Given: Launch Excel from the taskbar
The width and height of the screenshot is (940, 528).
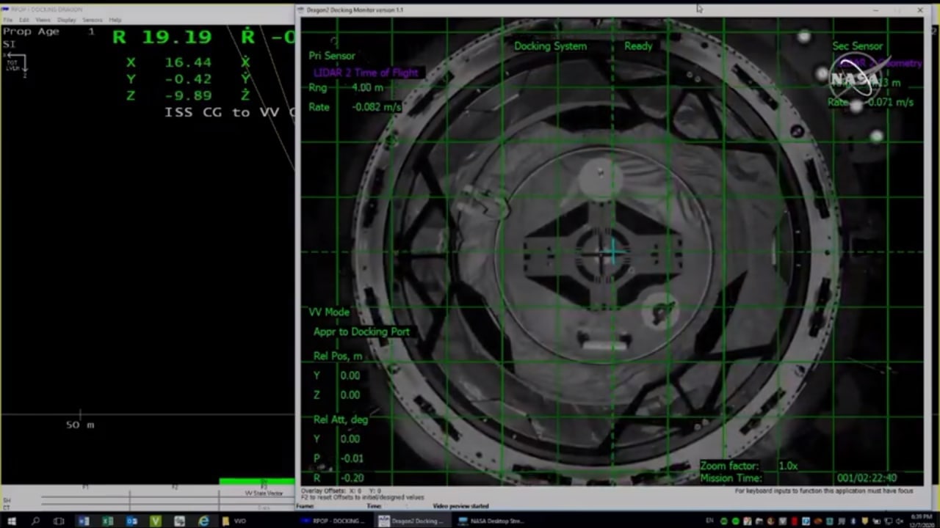Looking at the screenshot, I should [107, 521].
